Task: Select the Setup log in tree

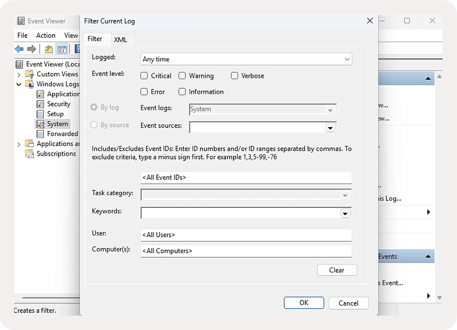Action: coord(55,114)
